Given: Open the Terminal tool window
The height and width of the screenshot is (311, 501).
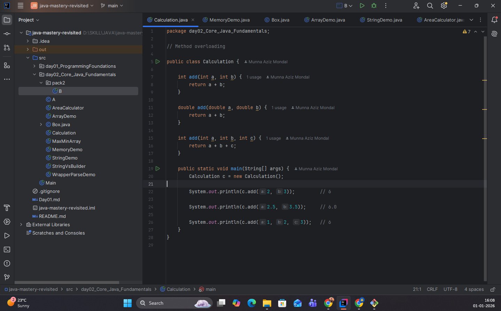Looking at the screenshot, I should click(x=7, y=249).
